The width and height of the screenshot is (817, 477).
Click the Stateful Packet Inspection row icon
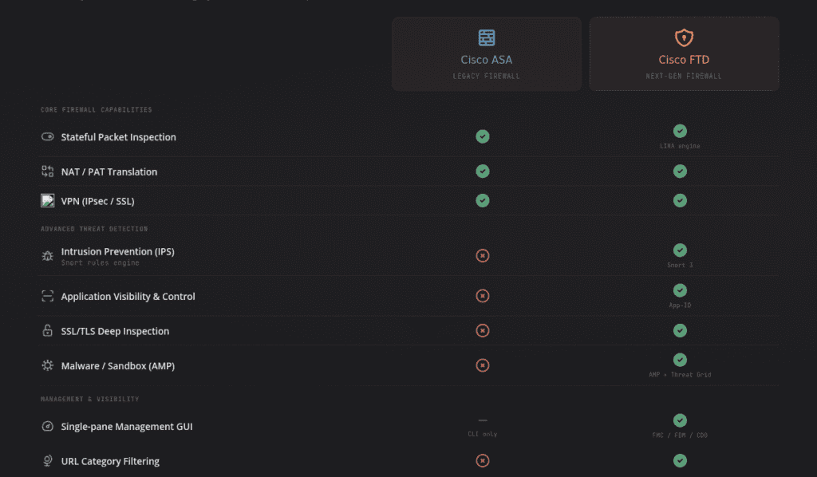pos(47,137)
